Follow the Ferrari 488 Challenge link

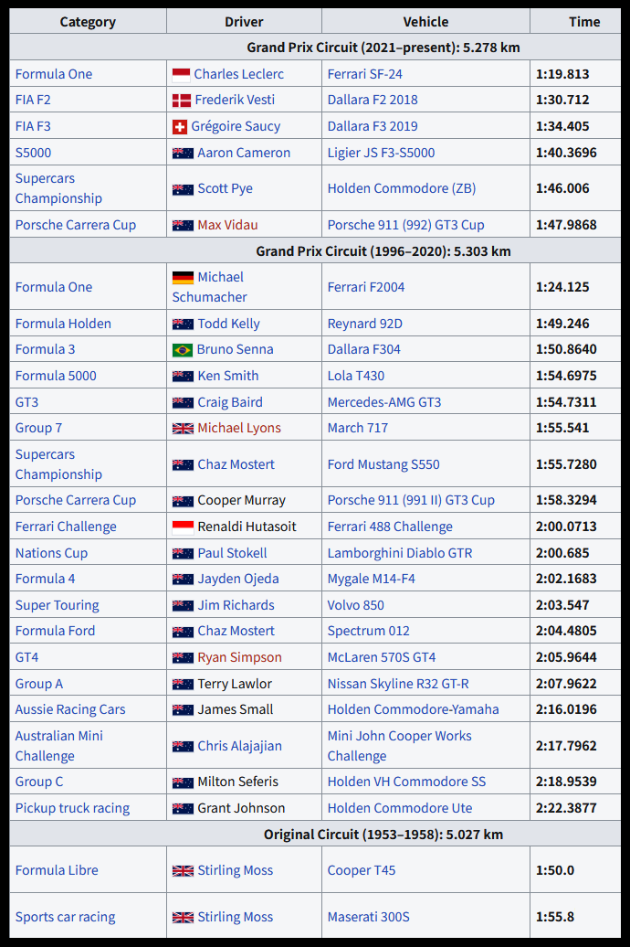coord(390,527)
